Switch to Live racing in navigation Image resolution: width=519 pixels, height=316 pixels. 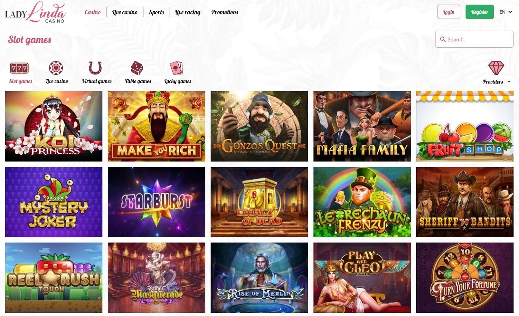click(188, 12)
